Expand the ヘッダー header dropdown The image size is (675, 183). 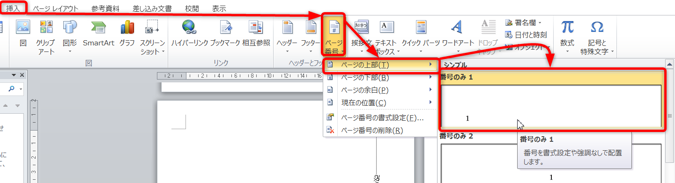pyautogui.click(x=287, y=37)
